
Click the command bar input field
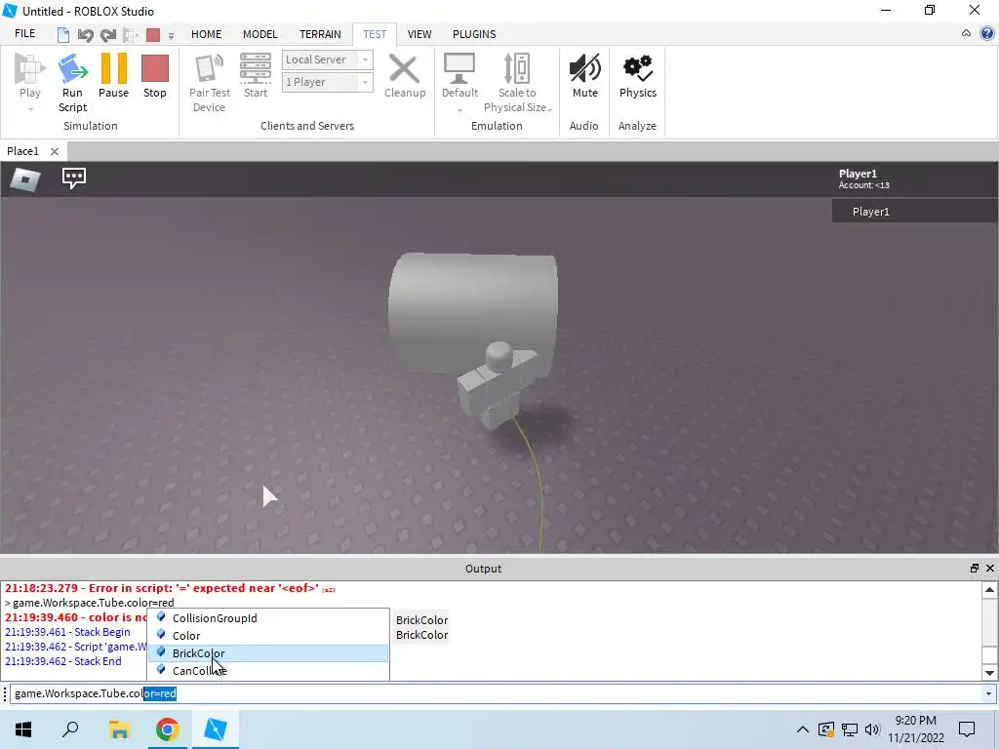coord(496,693)
